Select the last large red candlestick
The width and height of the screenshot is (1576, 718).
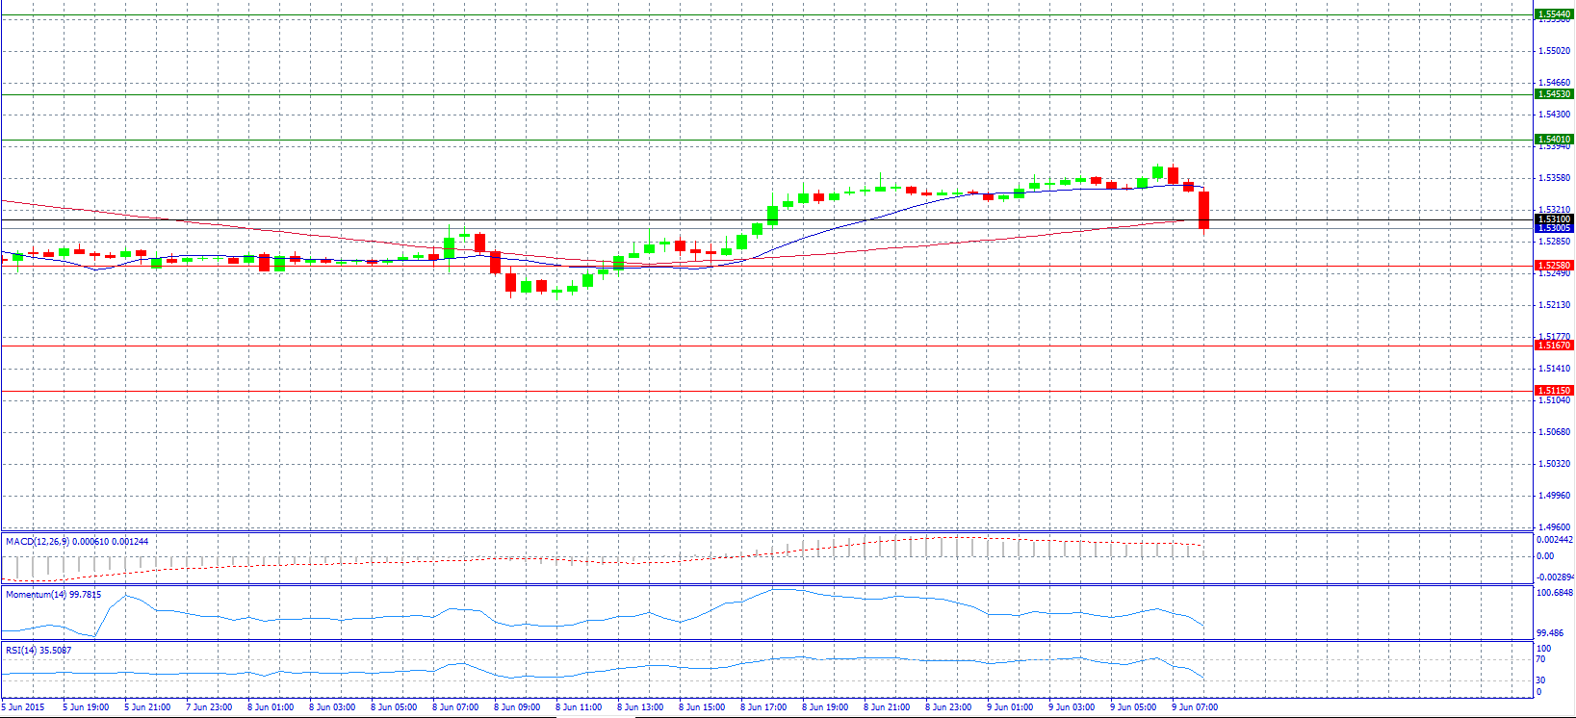(1203, 210)
